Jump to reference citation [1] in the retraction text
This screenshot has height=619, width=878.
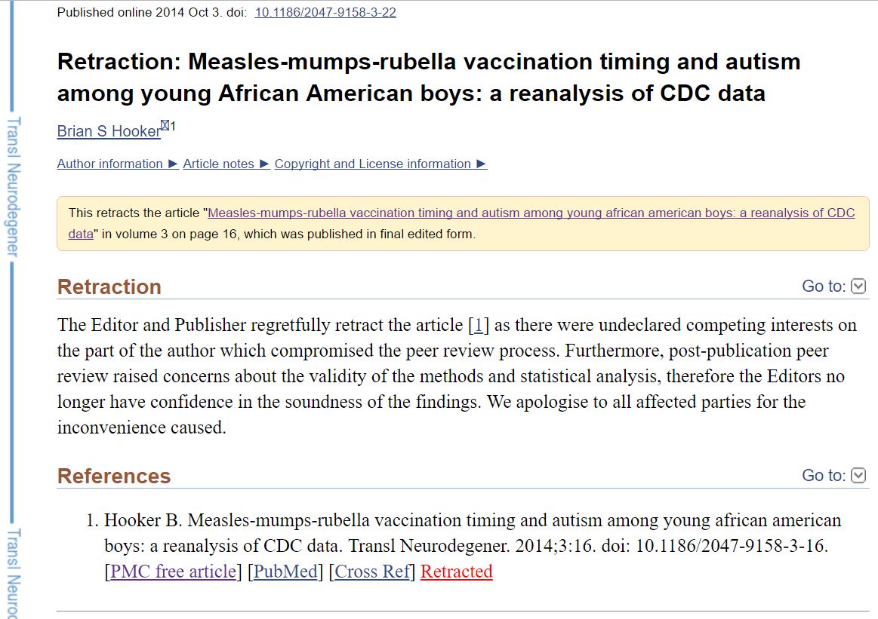coord(478,326)
